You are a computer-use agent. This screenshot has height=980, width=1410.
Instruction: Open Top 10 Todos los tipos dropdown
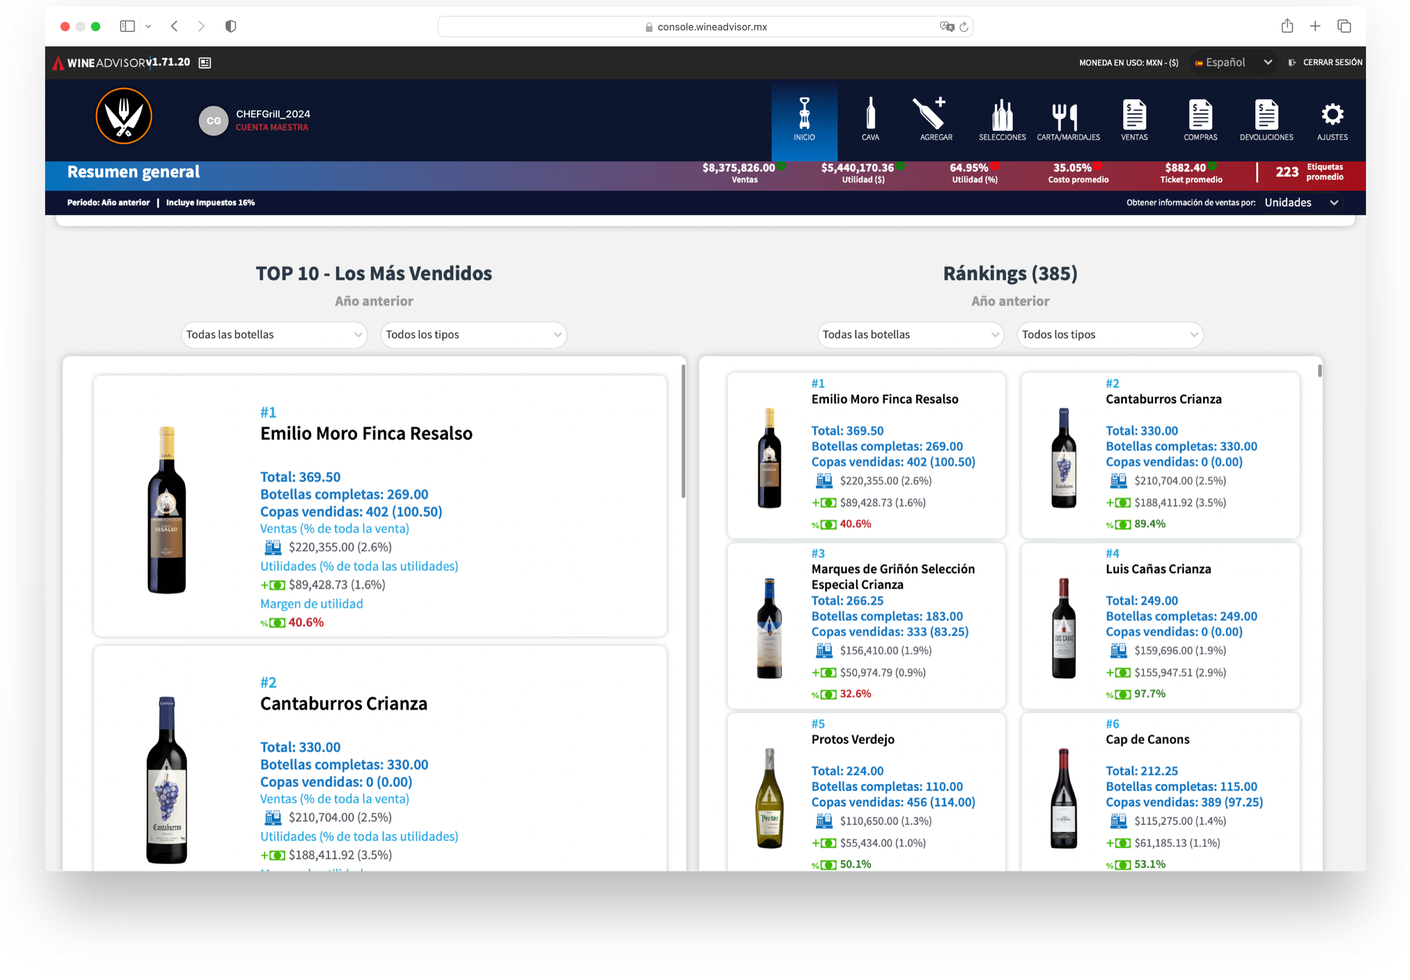[x=473, y=334]
